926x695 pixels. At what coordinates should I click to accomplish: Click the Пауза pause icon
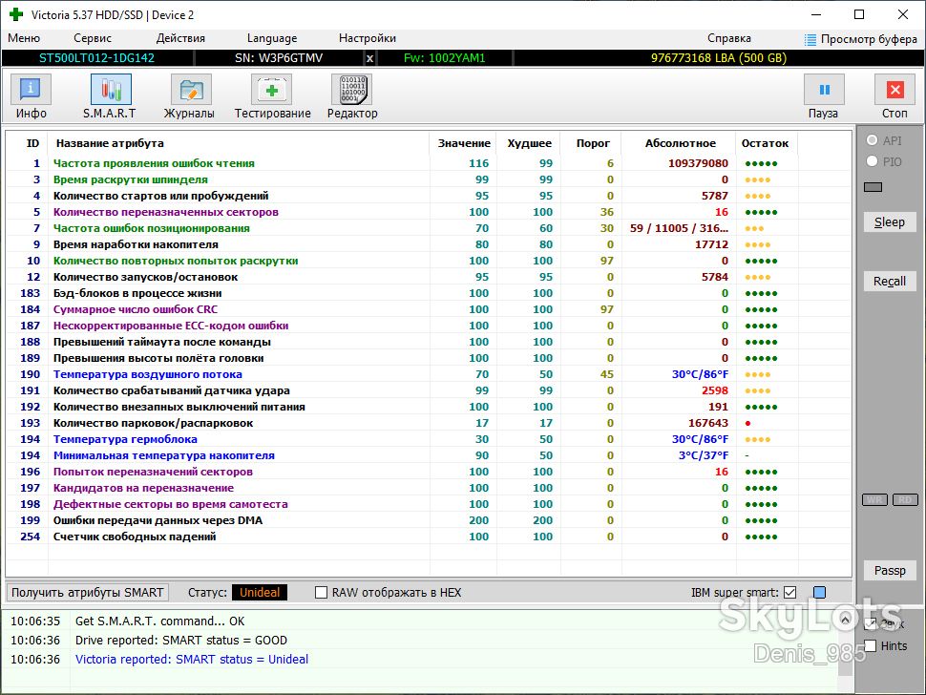[x=824, y=90]
